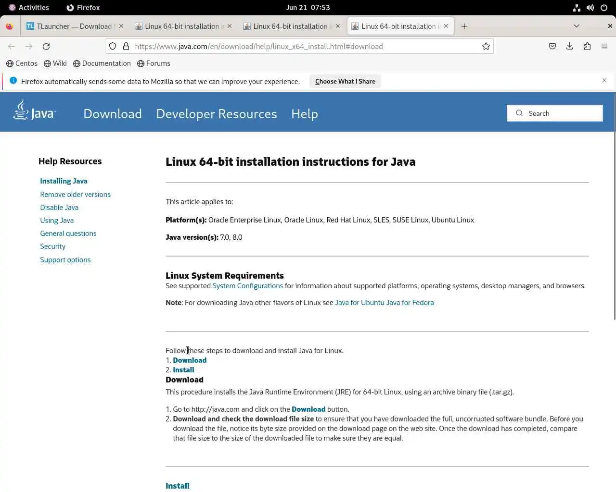Click the Install heading link at page bottom

tap(178, 486)
